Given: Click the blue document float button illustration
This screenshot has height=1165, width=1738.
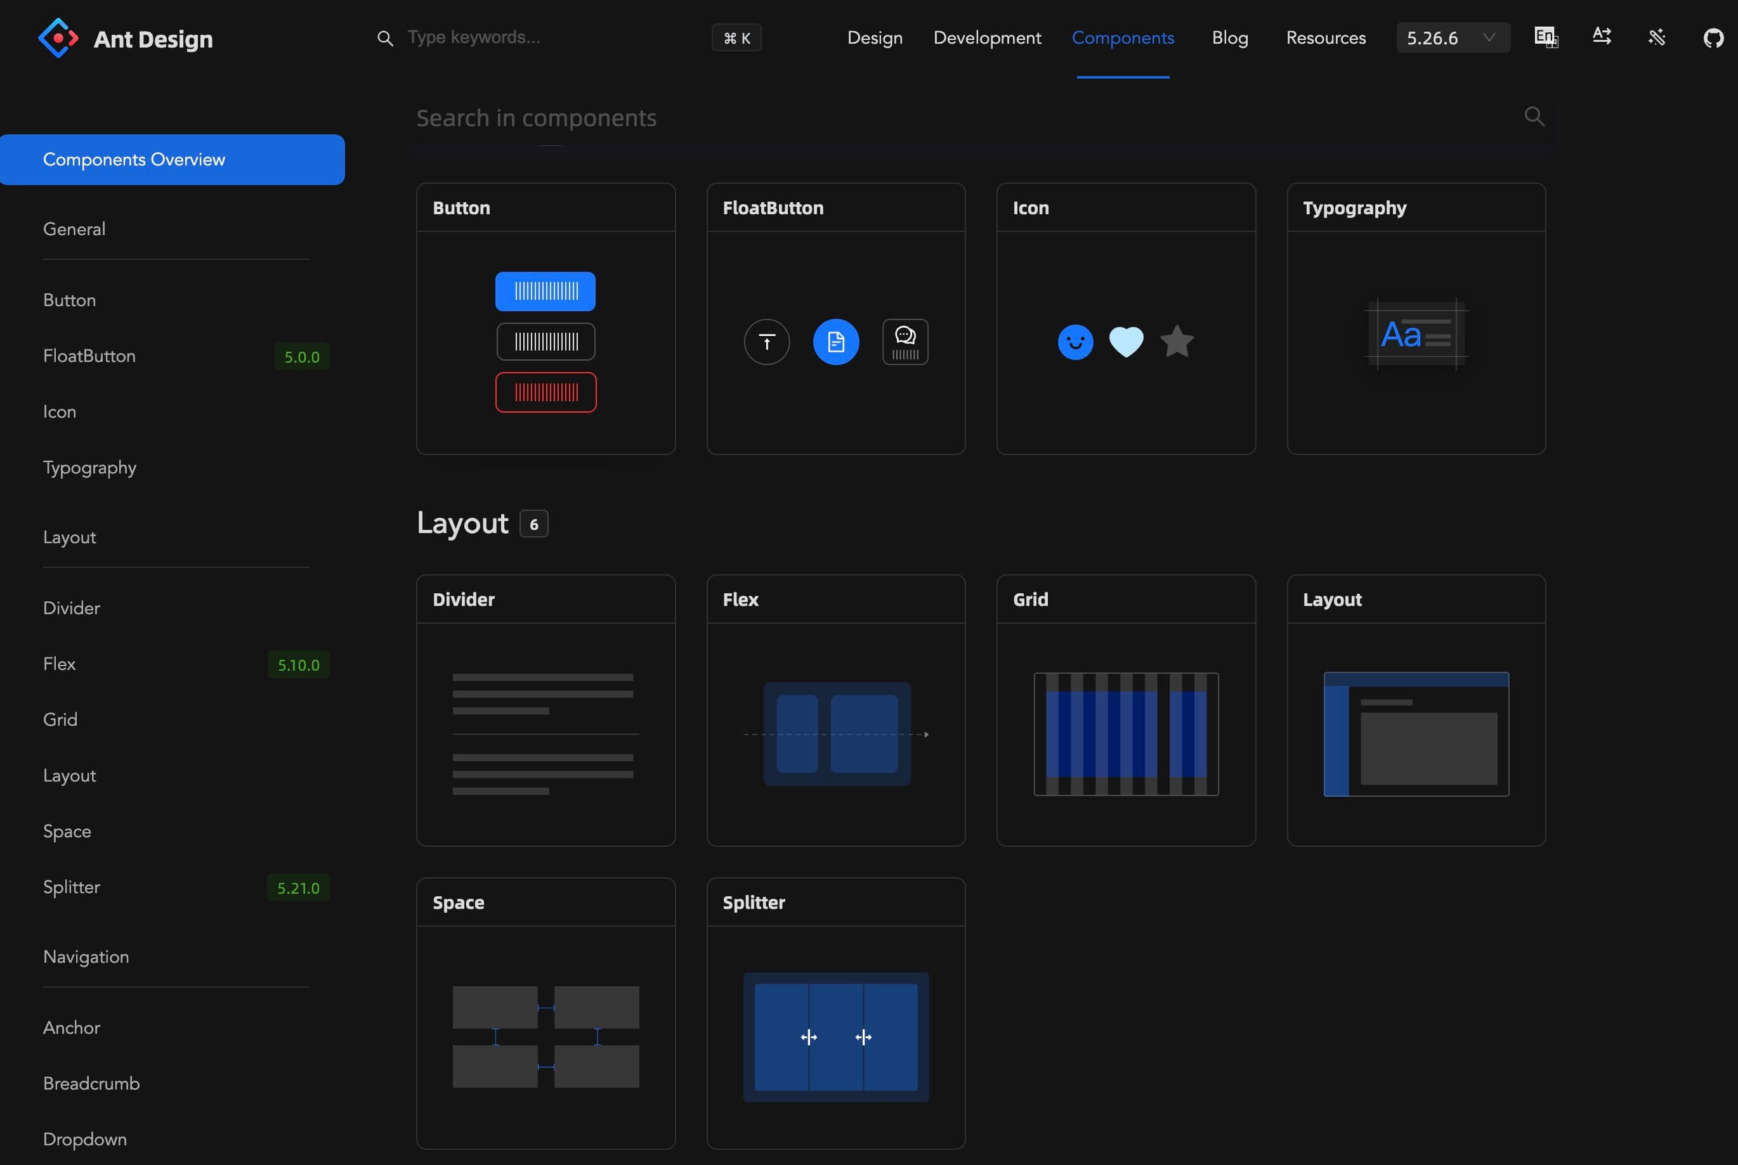Looking at the screenshot, I should click(x=835, y=342).
